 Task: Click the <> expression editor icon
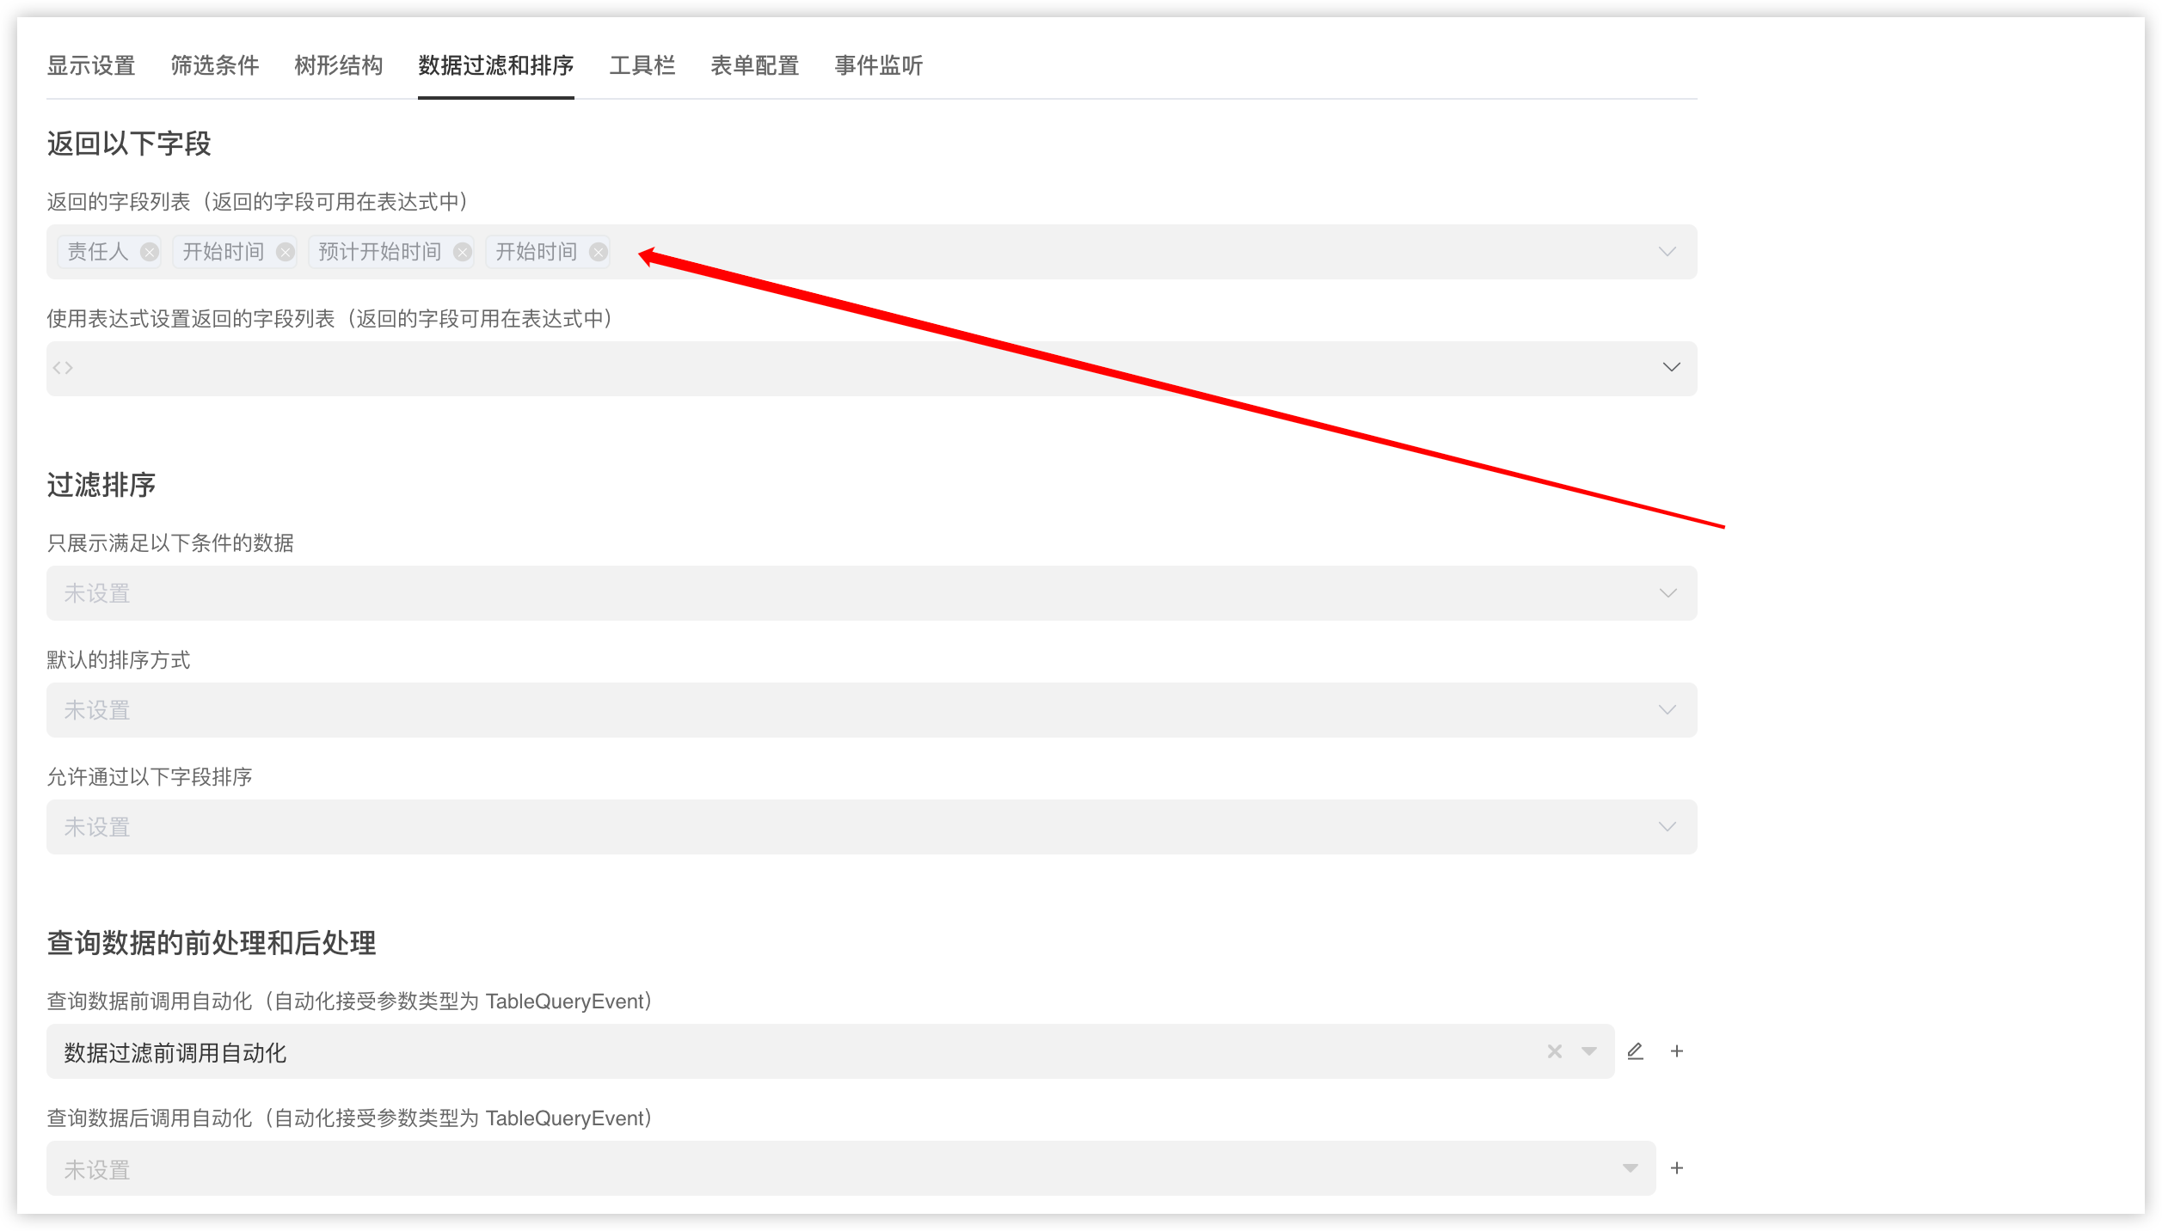(x=64, y=367)
